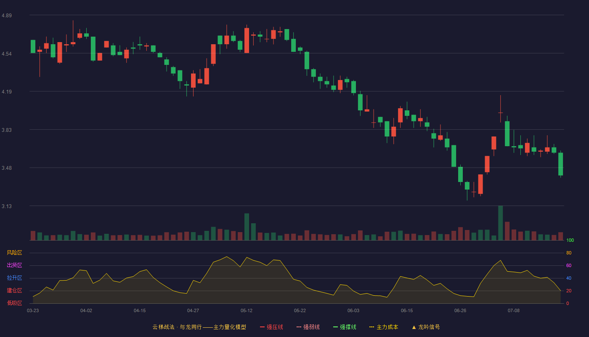Click the last green candlestick on the chart
The image size is (589, 337).
coord(560,164)
